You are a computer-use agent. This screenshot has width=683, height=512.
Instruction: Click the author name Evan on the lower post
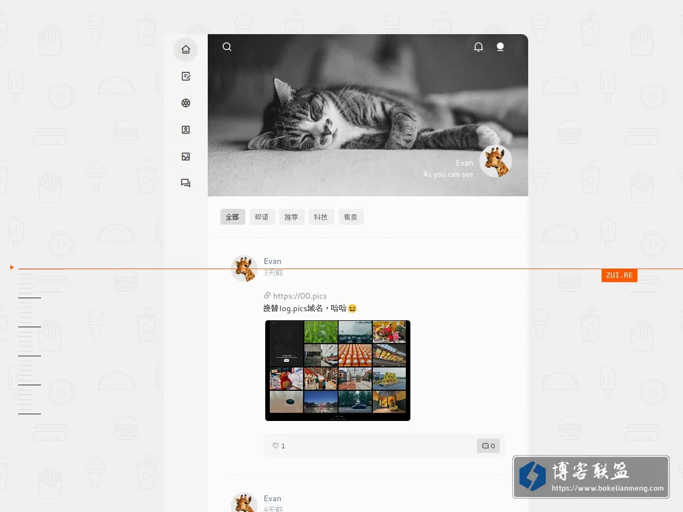coord(273,498)
